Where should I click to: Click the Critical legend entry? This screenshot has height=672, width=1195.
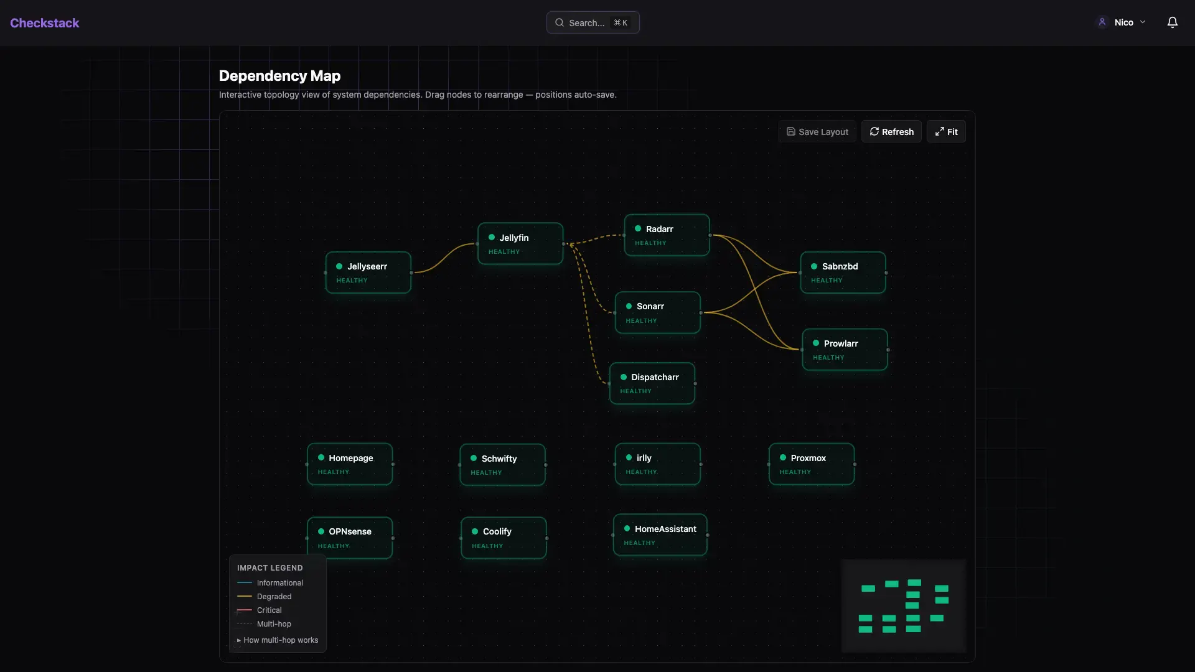click(x=260, y=610)
